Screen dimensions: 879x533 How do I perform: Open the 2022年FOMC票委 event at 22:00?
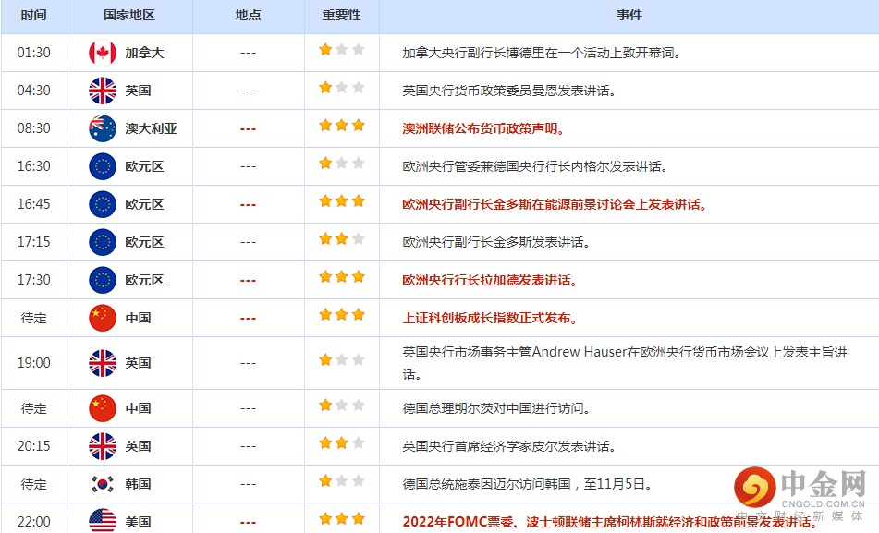pos(612,521)
